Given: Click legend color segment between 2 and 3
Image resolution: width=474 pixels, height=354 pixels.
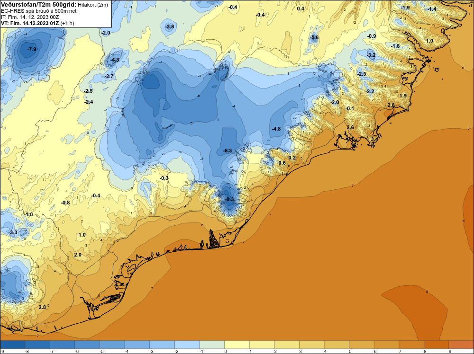Looking at the screenshot, I should pyautogui.click(x=287, y=345).
